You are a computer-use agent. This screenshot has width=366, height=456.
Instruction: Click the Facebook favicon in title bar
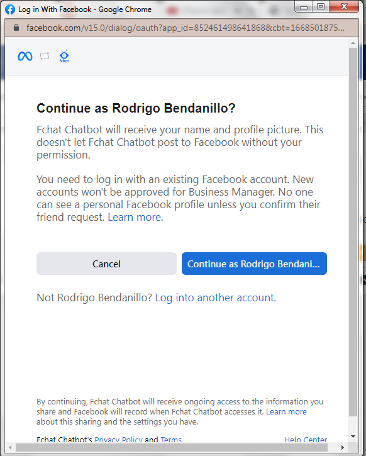point(10,9)
